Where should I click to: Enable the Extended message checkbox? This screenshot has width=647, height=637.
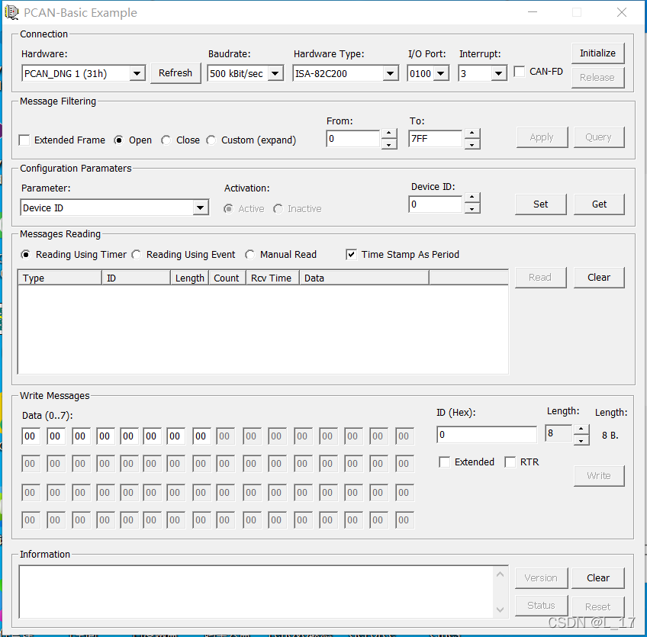tap(444, 462)
